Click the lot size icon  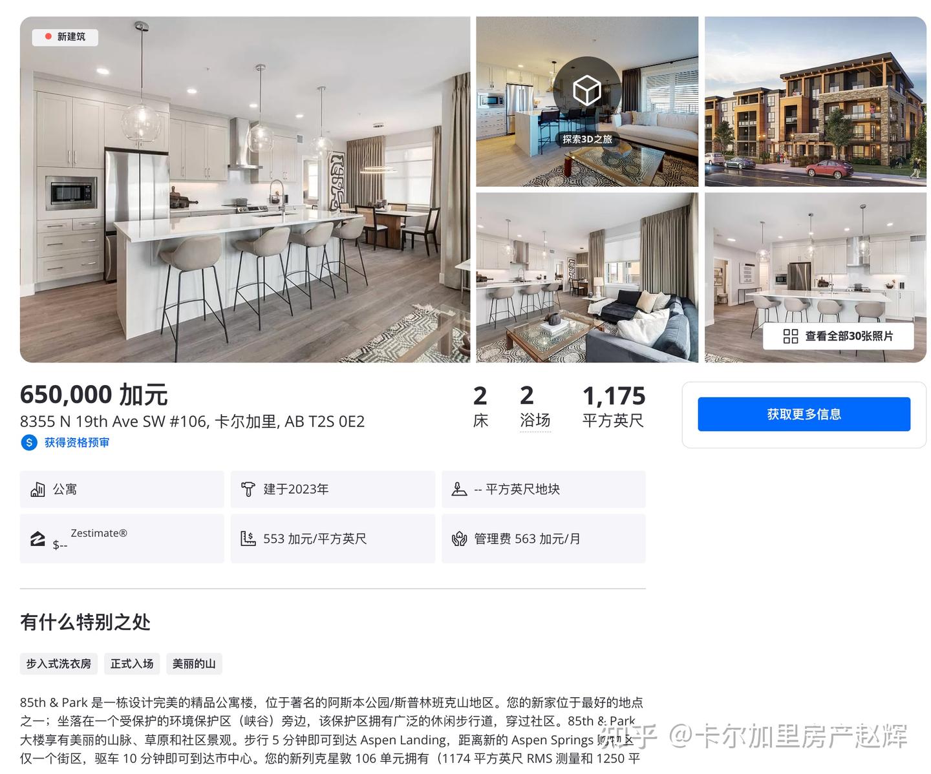coord(459,489)
